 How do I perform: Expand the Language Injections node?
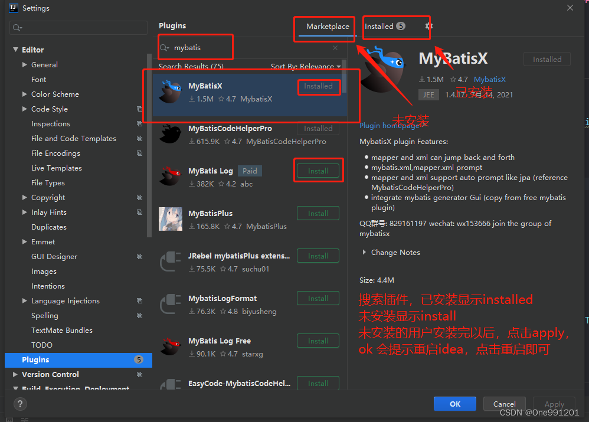[24, 300]
